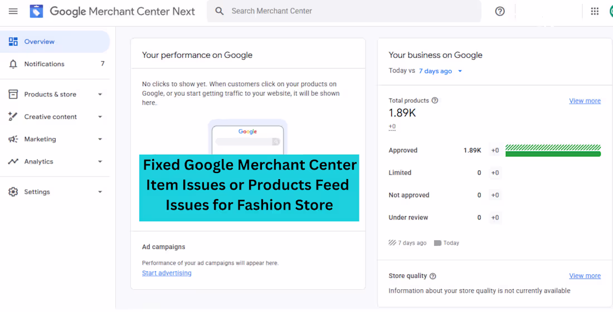
Task: Open the Marketing menu label
Action: 40,139
